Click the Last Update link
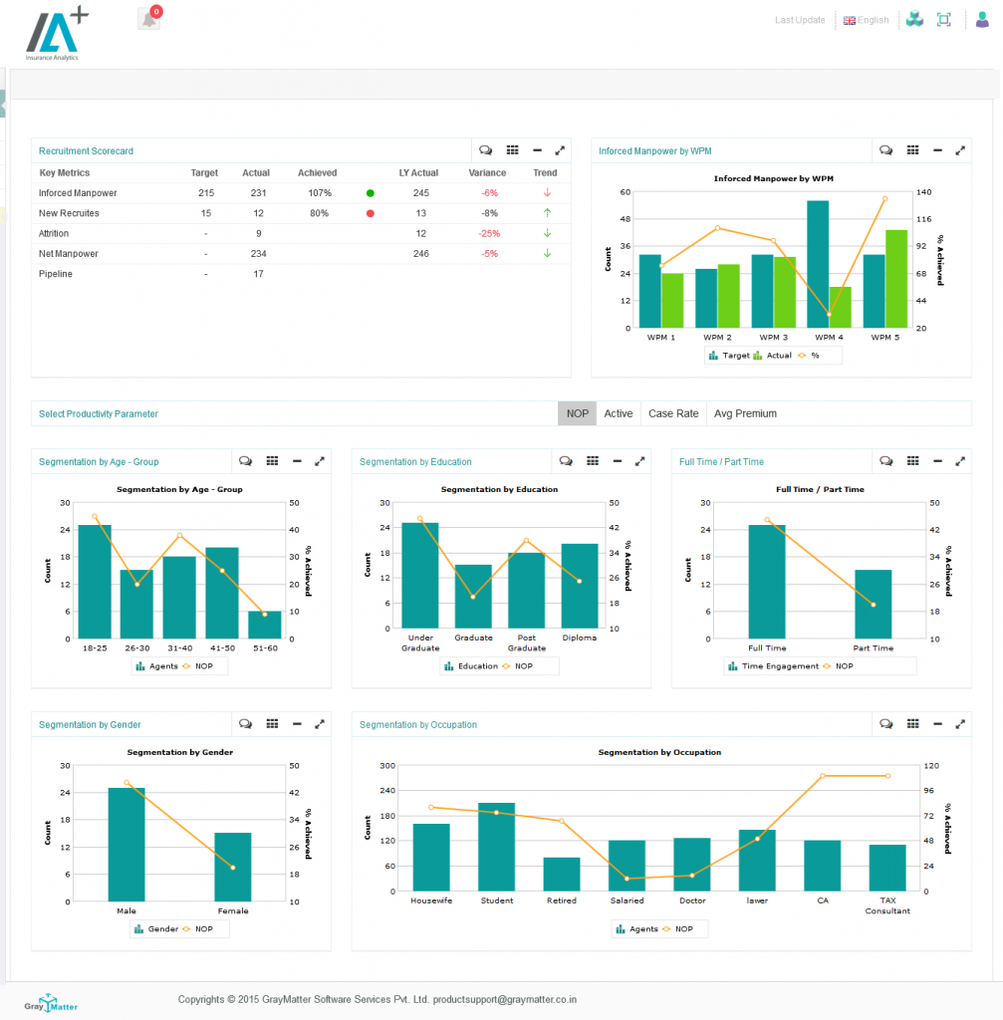Viewport: 1003px width, 1020px height. point(800,20)
